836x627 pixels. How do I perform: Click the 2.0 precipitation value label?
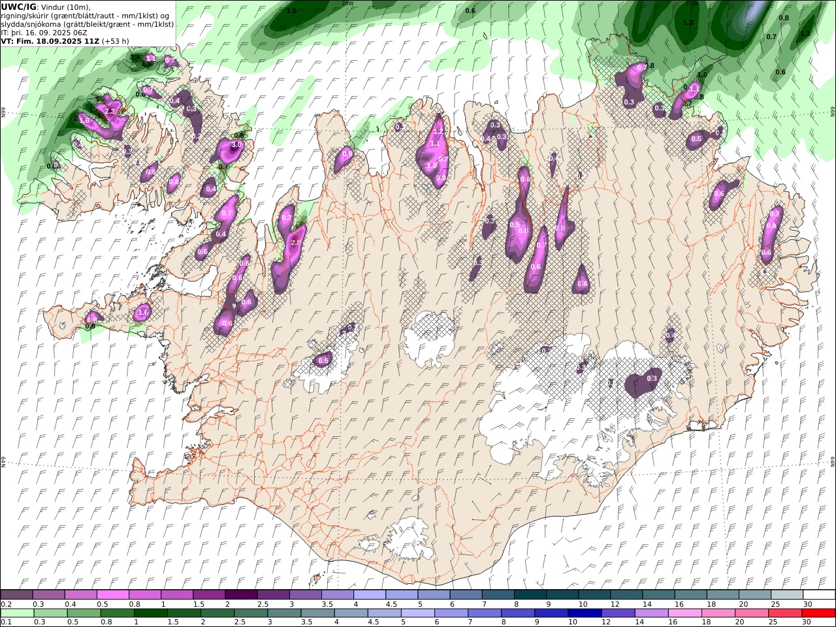click(x=296, y=242)
